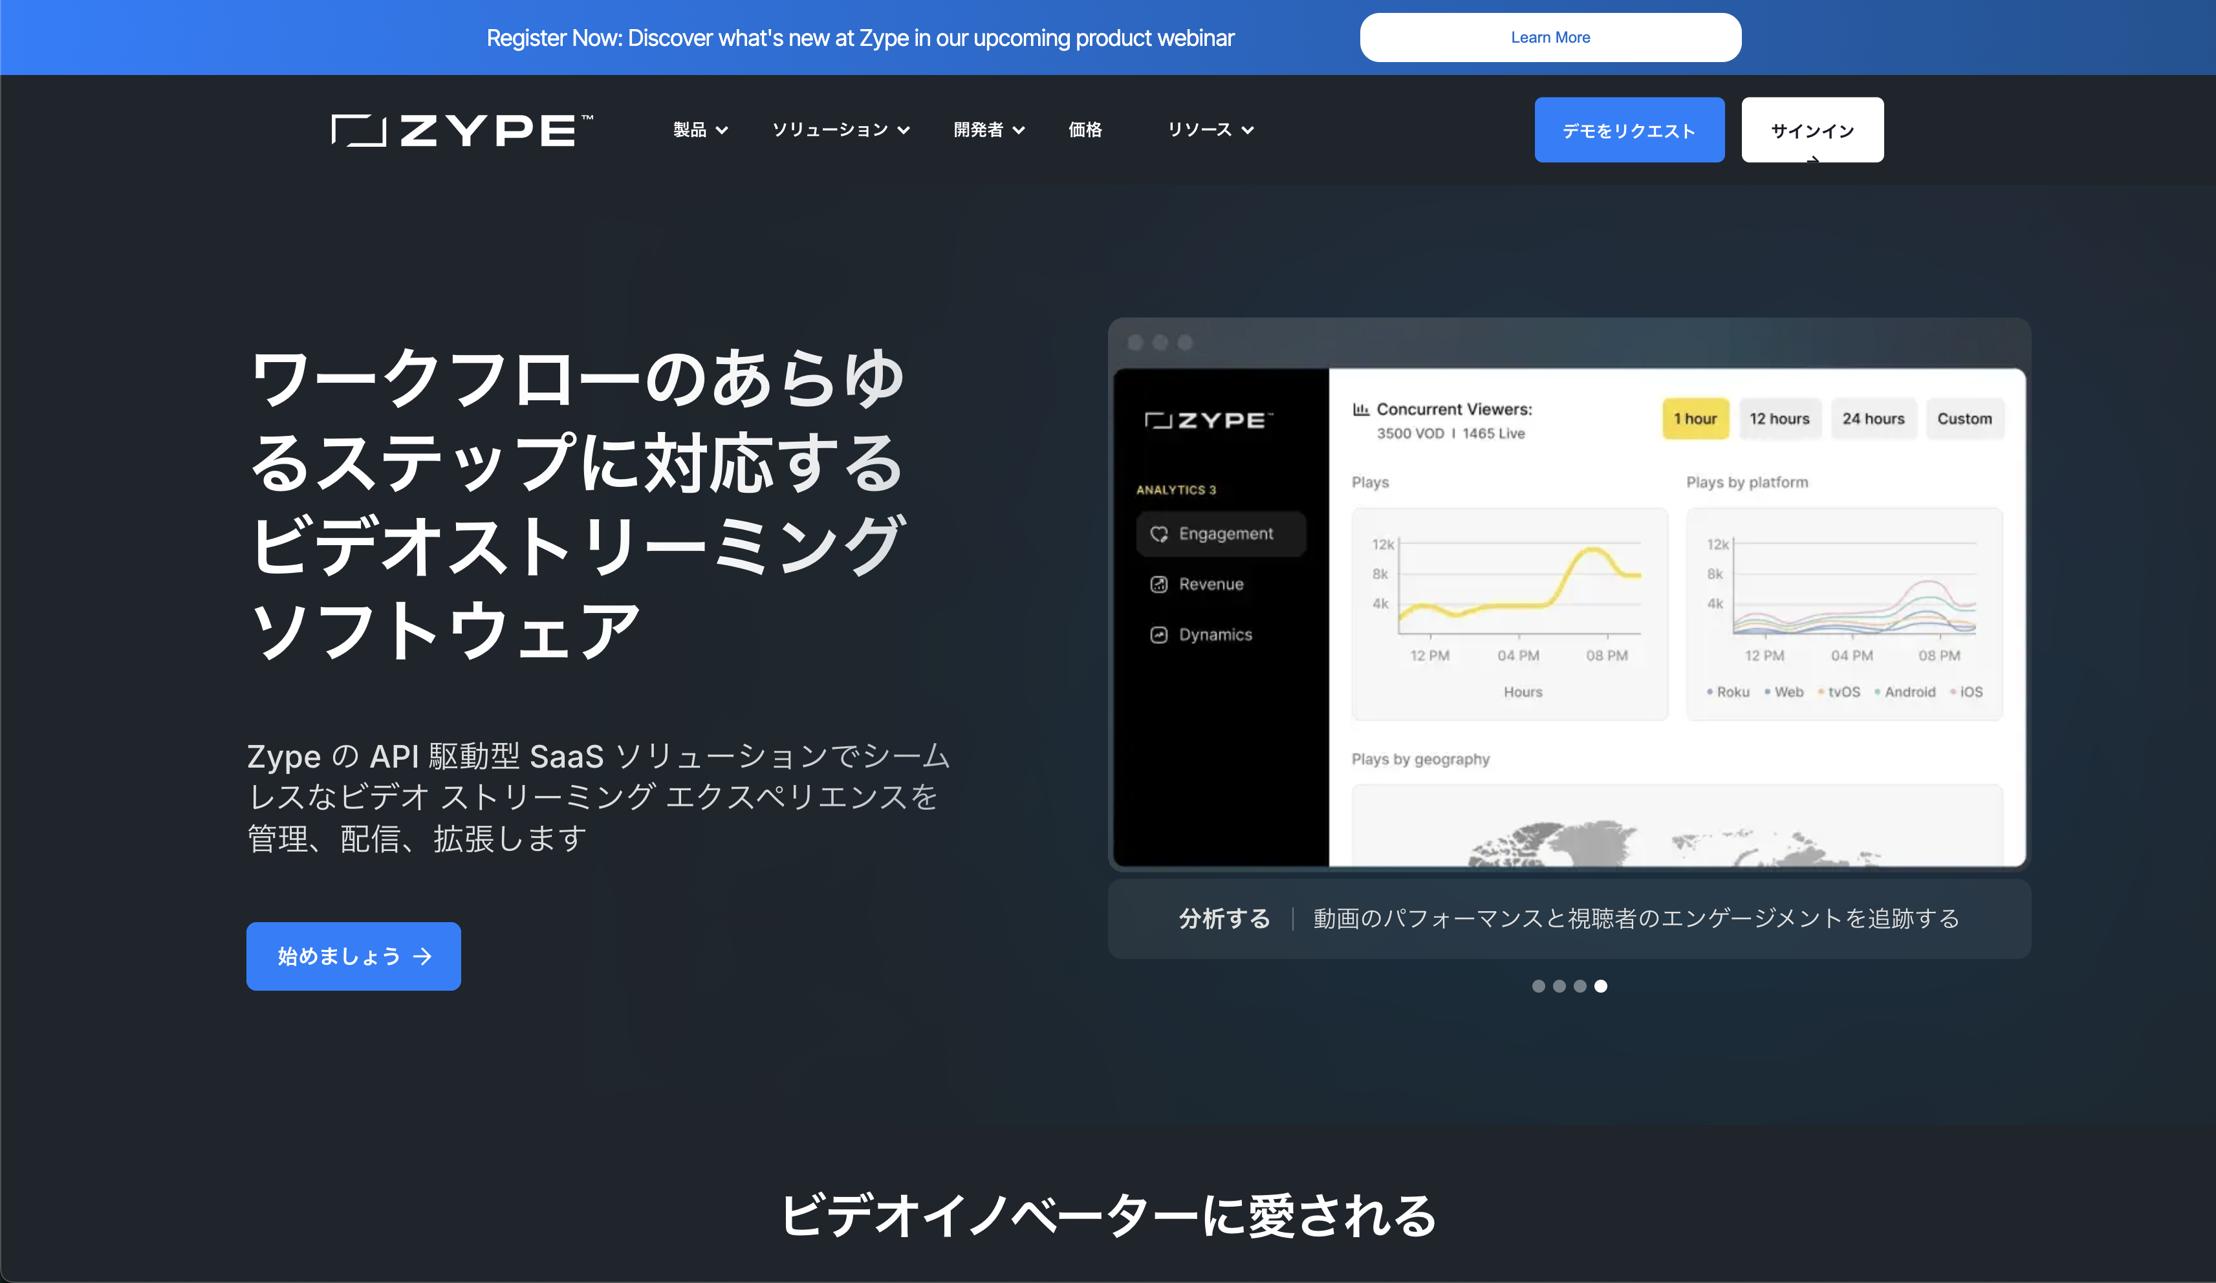Select the fourth active carousel dot
Image resolution: width=2216 pixels, height=1283 pixels.
[1602, 986]
